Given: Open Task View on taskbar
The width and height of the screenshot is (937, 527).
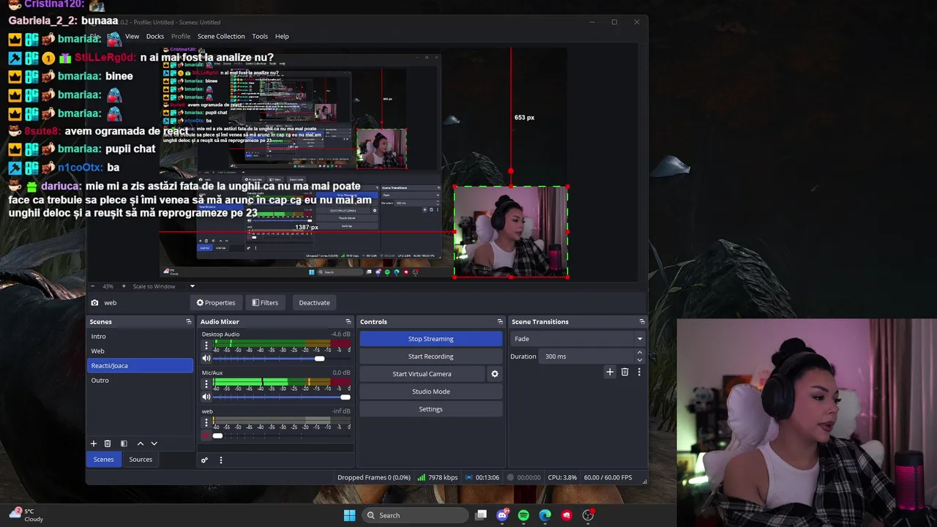Looking at the screenshot, I should [481, 515].
